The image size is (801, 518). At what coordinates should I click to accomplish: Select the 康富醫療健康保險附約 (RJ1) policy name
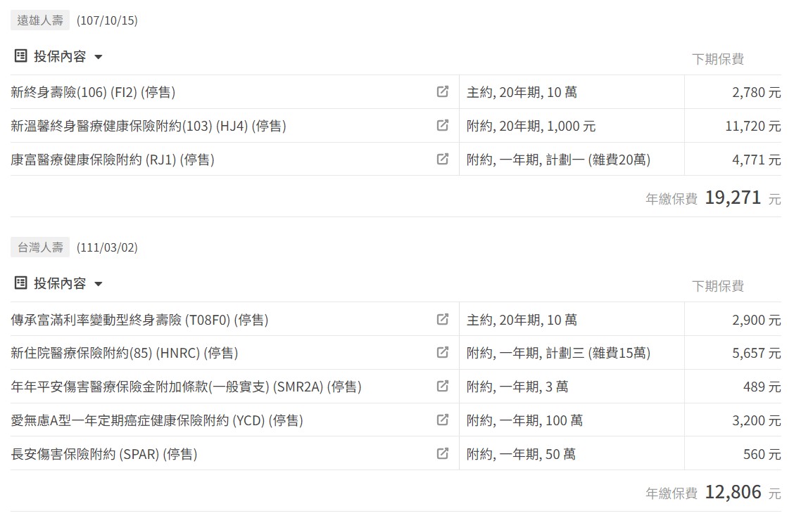pos(113,160)
